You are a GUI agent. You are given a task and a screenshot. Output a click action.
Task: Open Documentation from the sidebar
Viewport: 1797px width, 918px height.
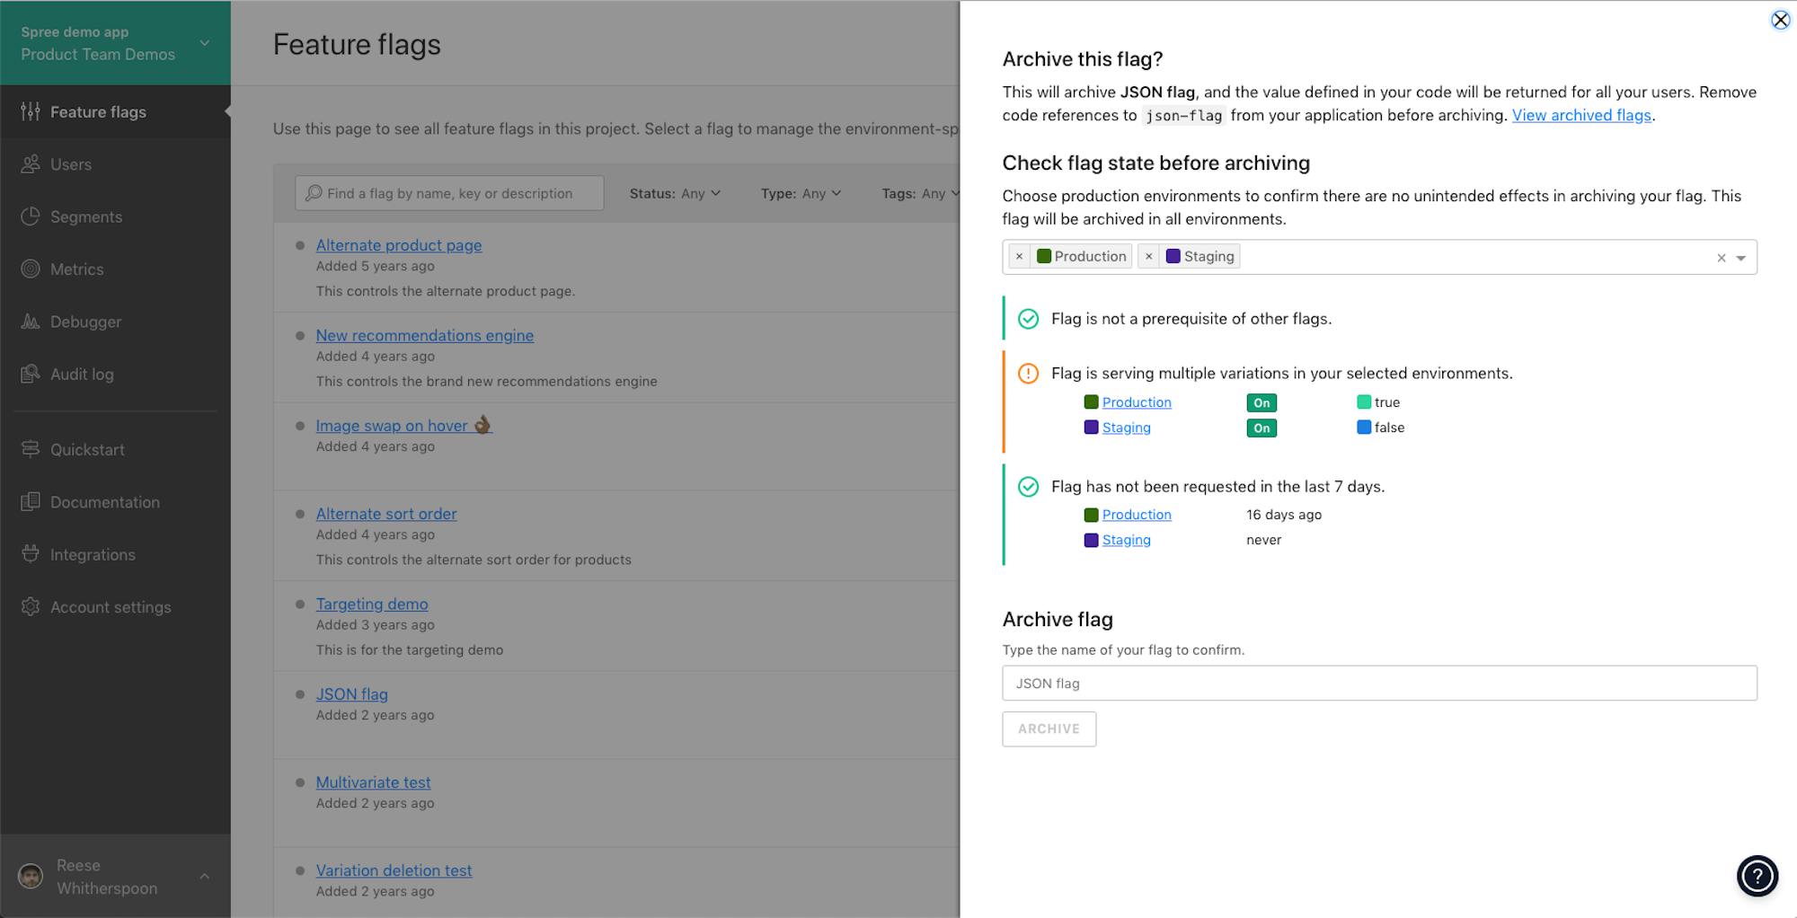click(104, 502)
